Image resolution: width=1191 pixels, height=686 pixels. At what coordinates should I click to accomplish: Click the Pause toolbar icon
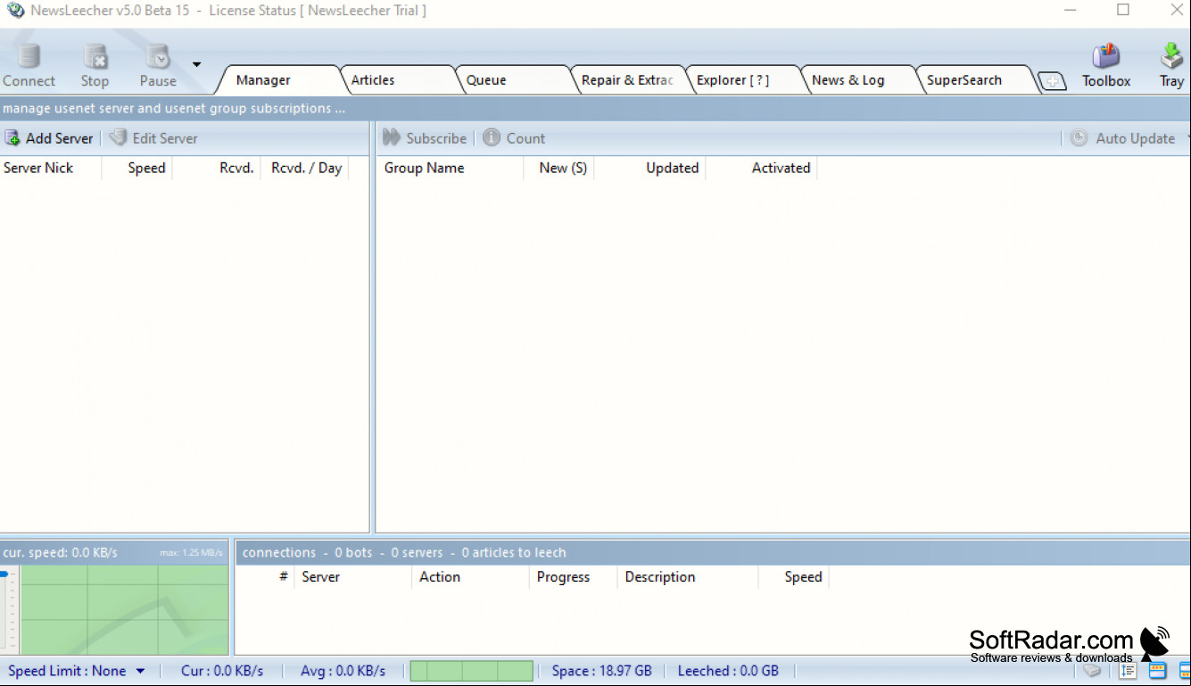point(158,65)
